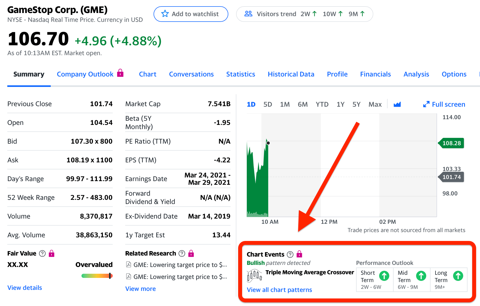This screenshot has width=480, height=306.
Task: Click the Long Term green up arrow
Action: tap(458, 276)
